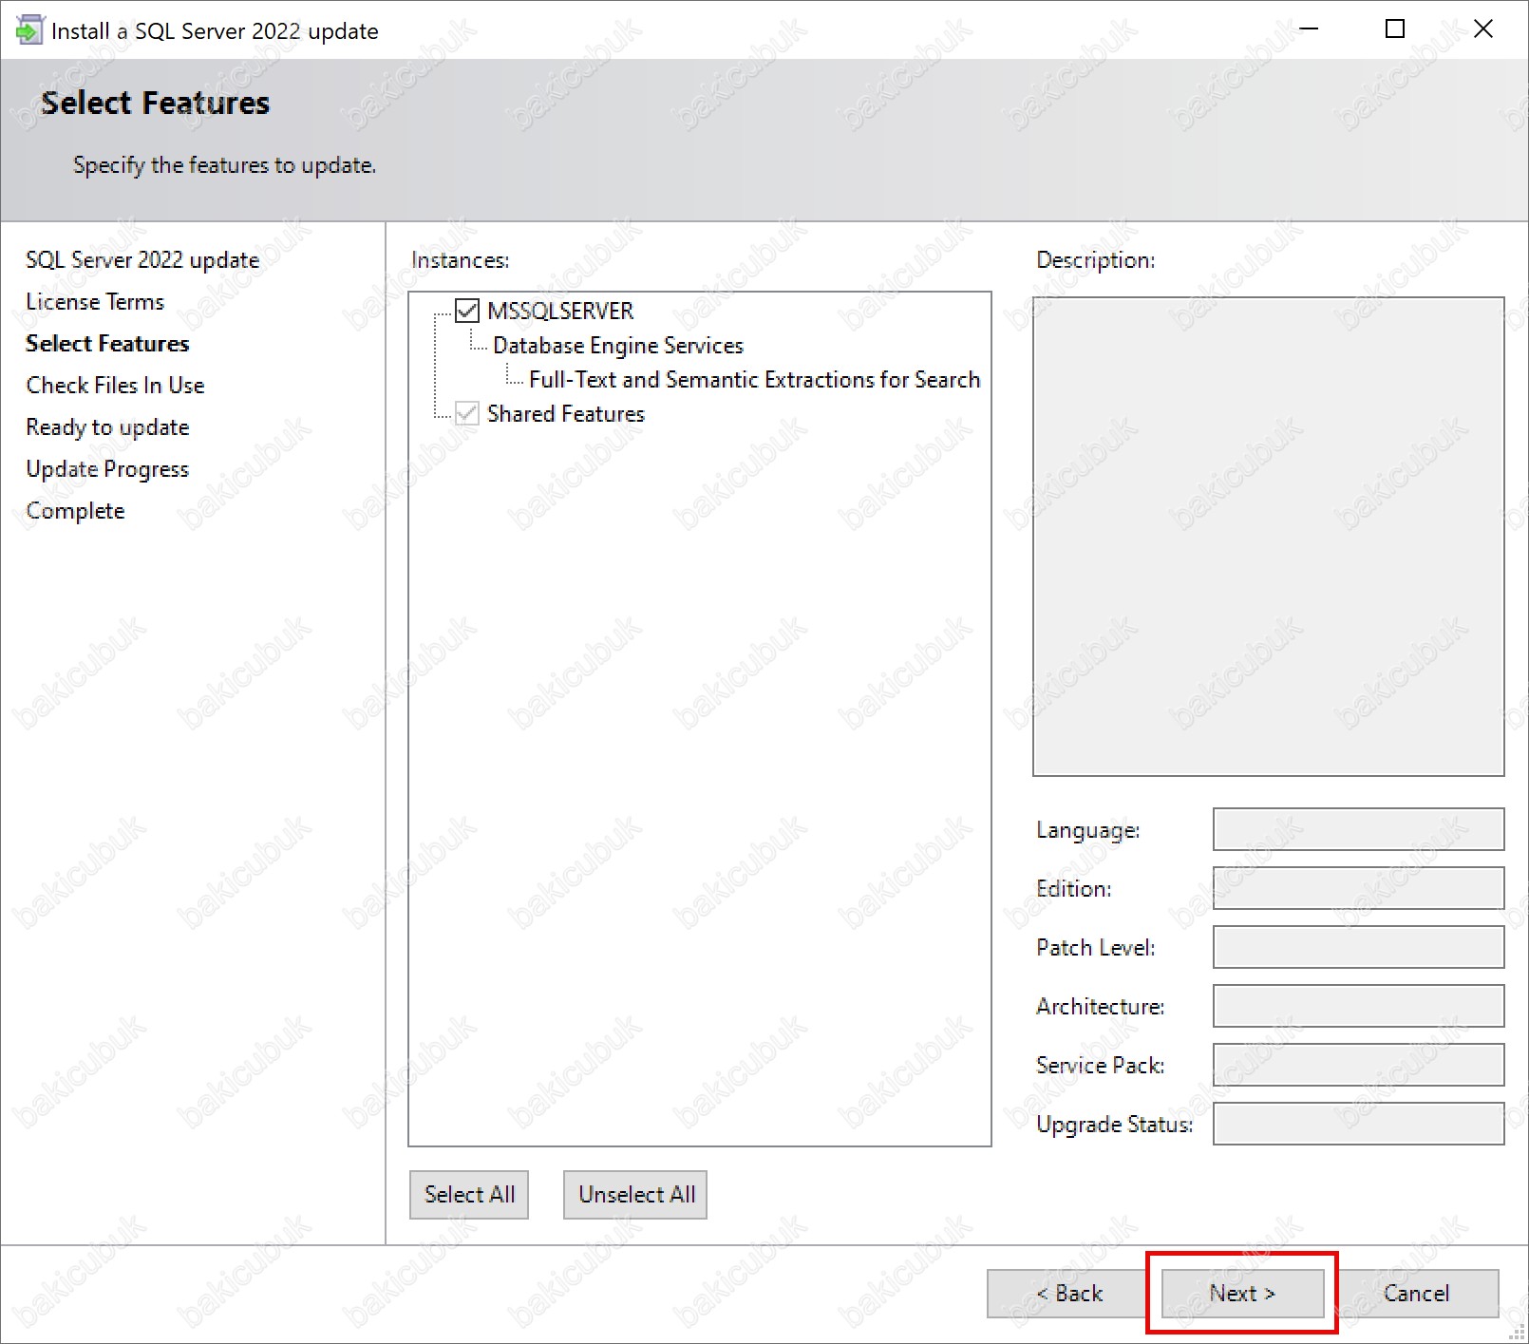Screen dimensions: 1529x1344
Task: Select the Shared Features label
Action: [566, 413]
